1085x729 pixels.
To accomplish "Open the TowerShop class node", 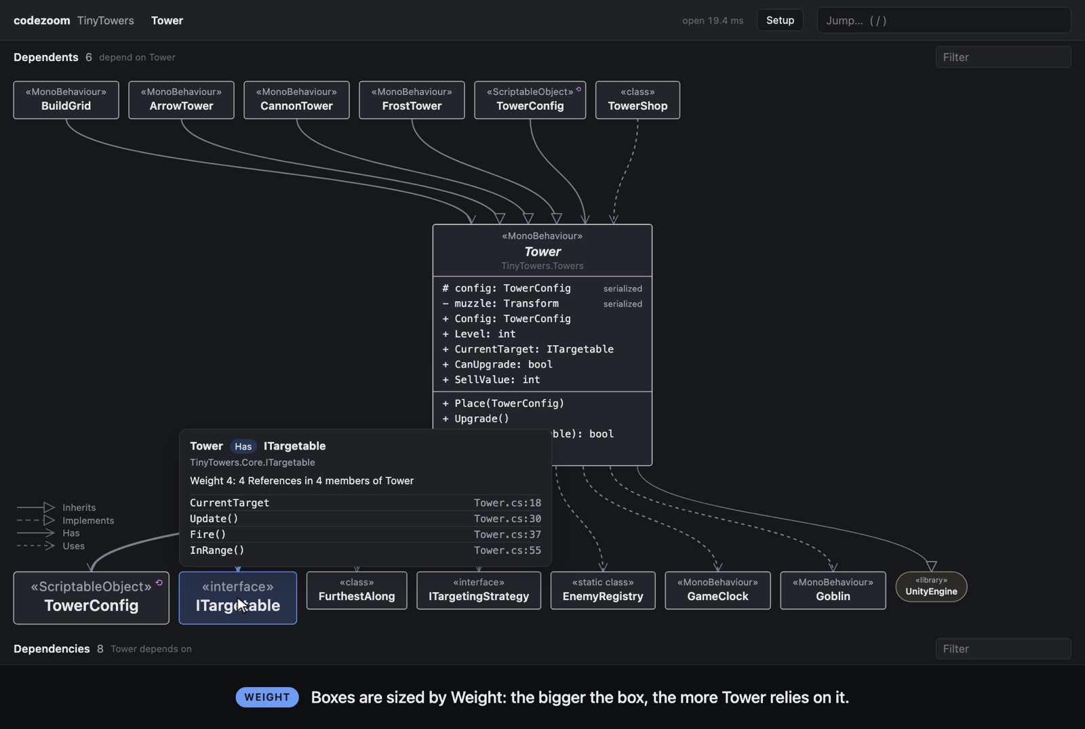I will pos(637,100).
